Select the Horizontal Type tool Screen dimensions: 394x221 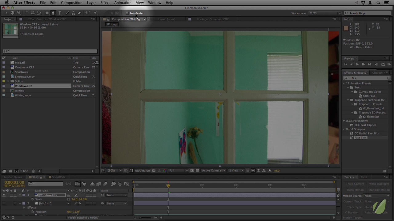59,13
